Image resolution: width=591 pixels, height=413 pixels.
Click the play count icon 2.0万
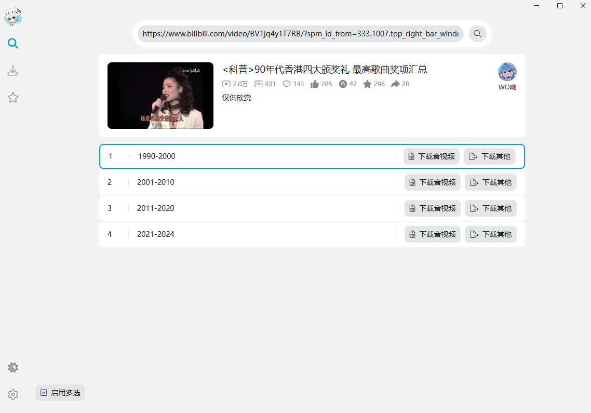(x=226, y=84)
